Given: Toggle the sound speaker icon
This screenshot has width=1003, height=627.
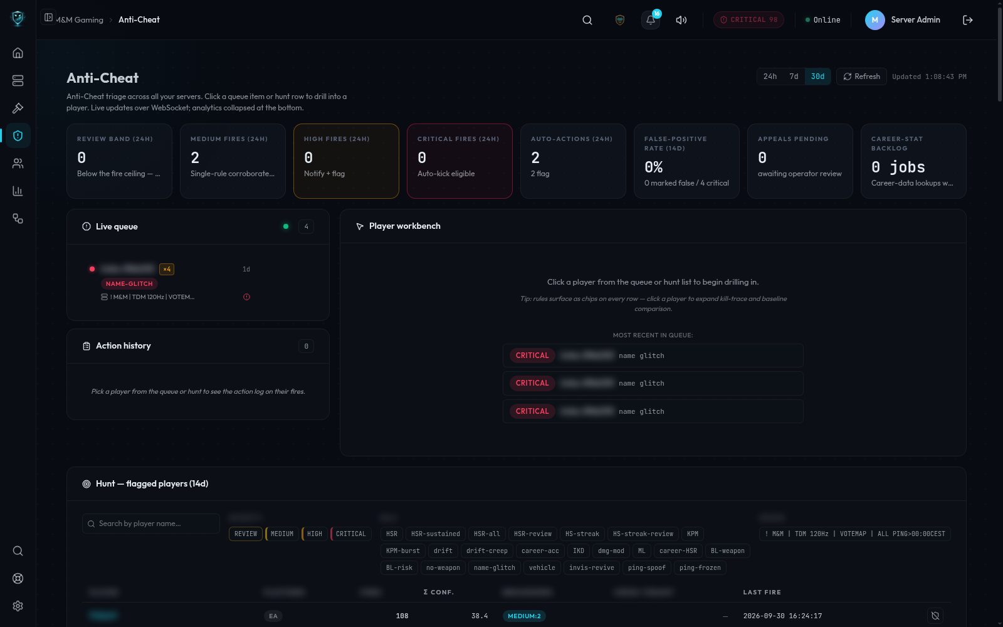Looking at the screenshot, I should point(681,20).
